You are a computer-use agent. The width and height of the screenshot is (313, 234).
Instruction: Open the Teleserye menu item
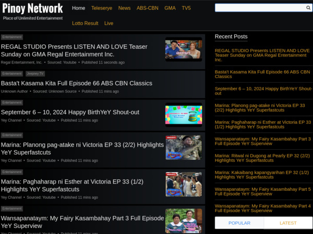[102, 8]
